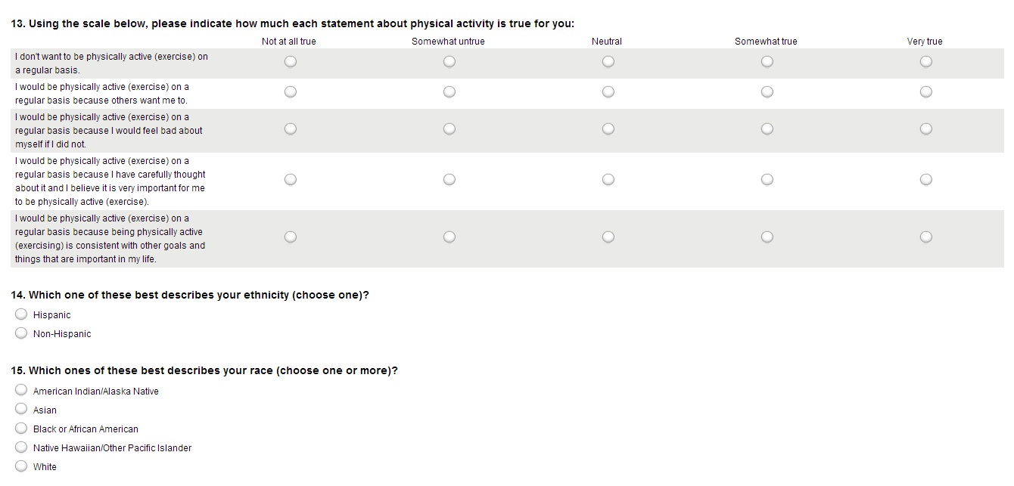Choose 'Neutral' for feel bad about myself
1014x486 pixels.
click(608, 129)
